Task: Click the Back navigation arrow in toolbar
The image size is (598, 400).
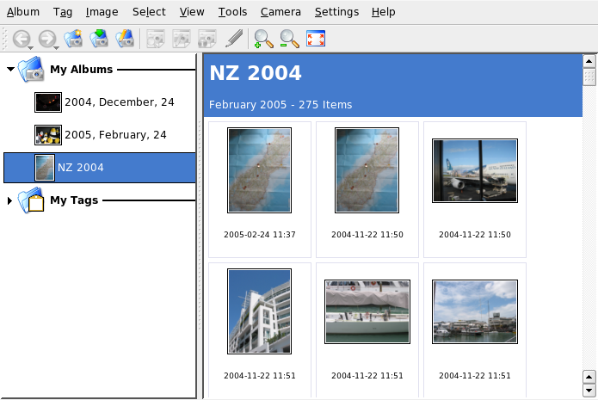Action: pos(21,38)
